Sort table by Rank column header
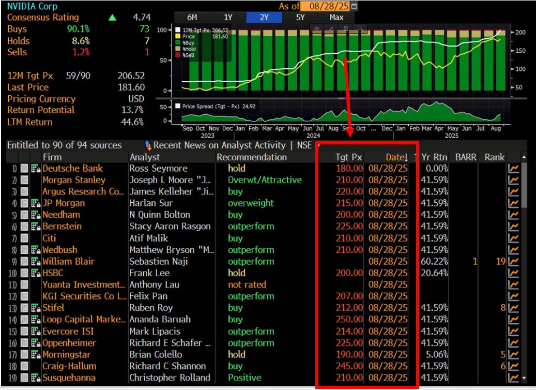The width and height of the screenshot is (536, 390). click(x=494, y=157)
